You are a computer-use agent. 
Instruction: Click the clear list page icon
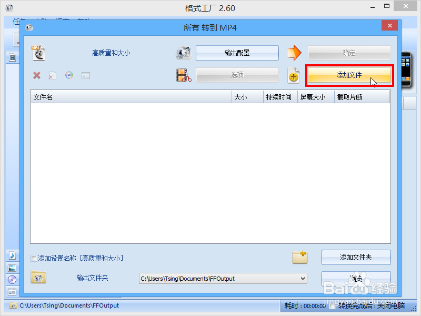(x=52, y=75)
